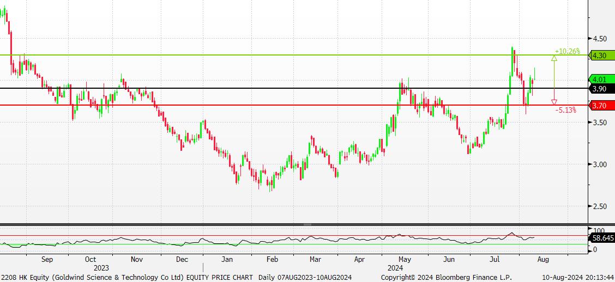
Task: Select the May month label on timeline
Action: click(x=404, y=260)
